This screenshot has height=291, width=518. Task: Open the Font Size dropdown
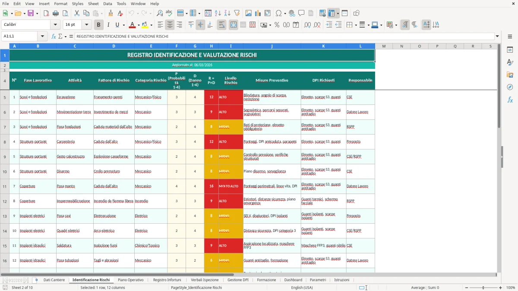[x=87, y=25]
